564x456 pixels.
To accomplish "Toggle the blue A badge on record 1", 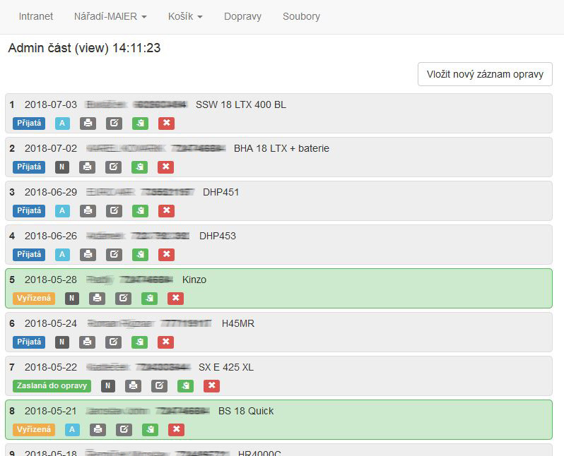I will point(62,124).
